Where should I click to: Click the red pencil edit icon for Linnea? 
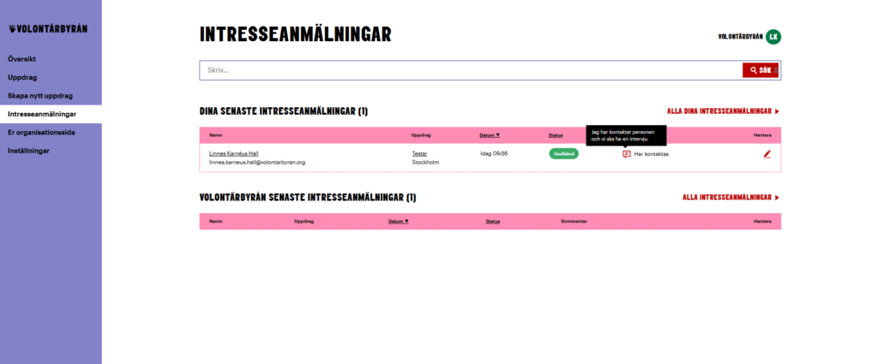point(767,154)
